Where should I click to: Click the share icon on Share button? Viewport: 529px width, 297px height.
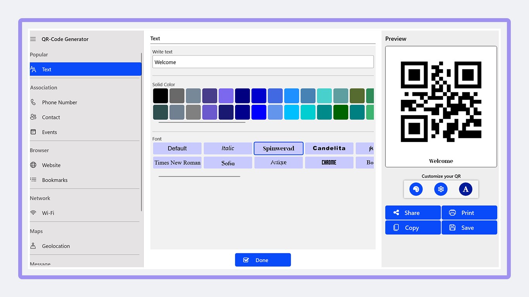pos(396,213)
